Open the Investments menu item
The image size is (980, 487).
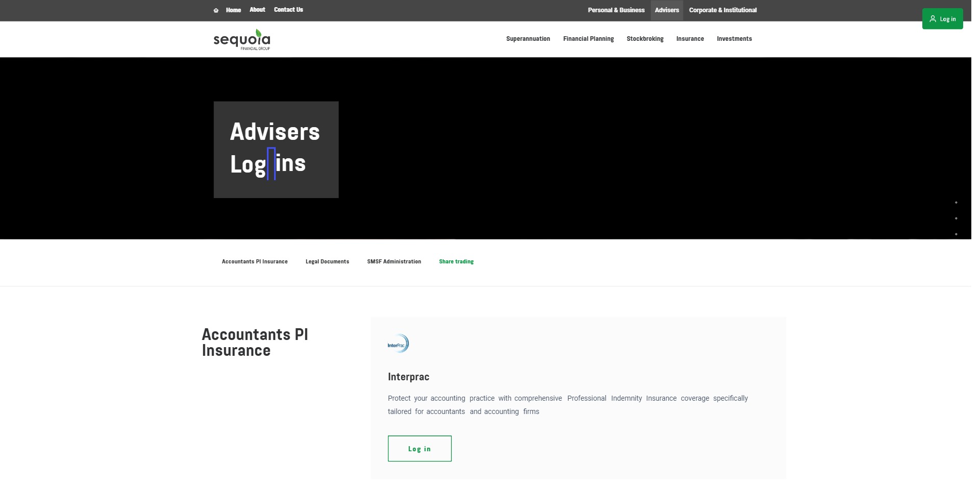click(x=734, y=39)
